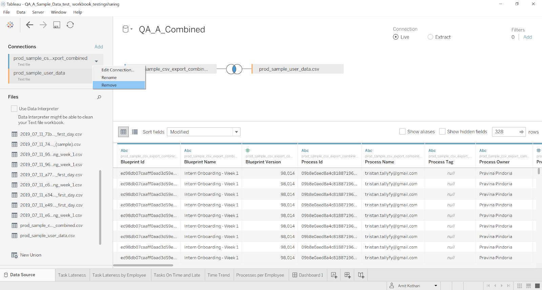Add a new story with the tab icon
The height and width of the screenshot is (290, 542).
coord(361,275)
